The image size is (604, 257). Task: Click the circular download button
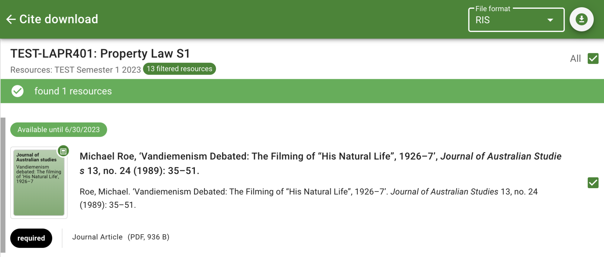tap(581, 19)
